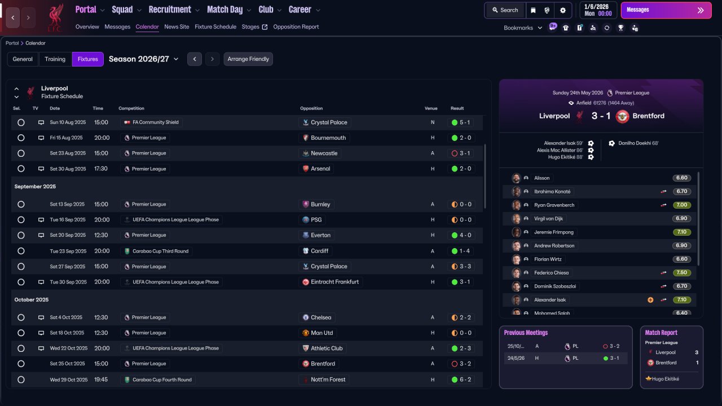Screen dimensions: 722x406
Task: Select the Man Utd 18 Oct fixture radio
Action: pos(21,333)
